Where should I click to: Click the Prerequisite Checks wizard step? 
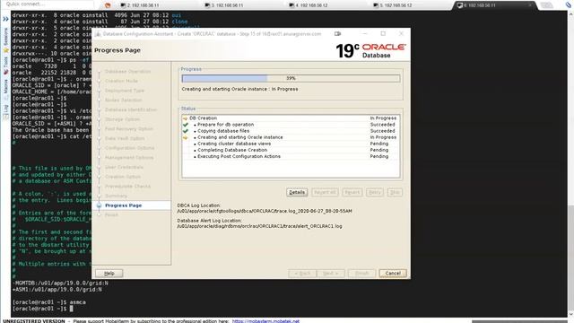127,187
